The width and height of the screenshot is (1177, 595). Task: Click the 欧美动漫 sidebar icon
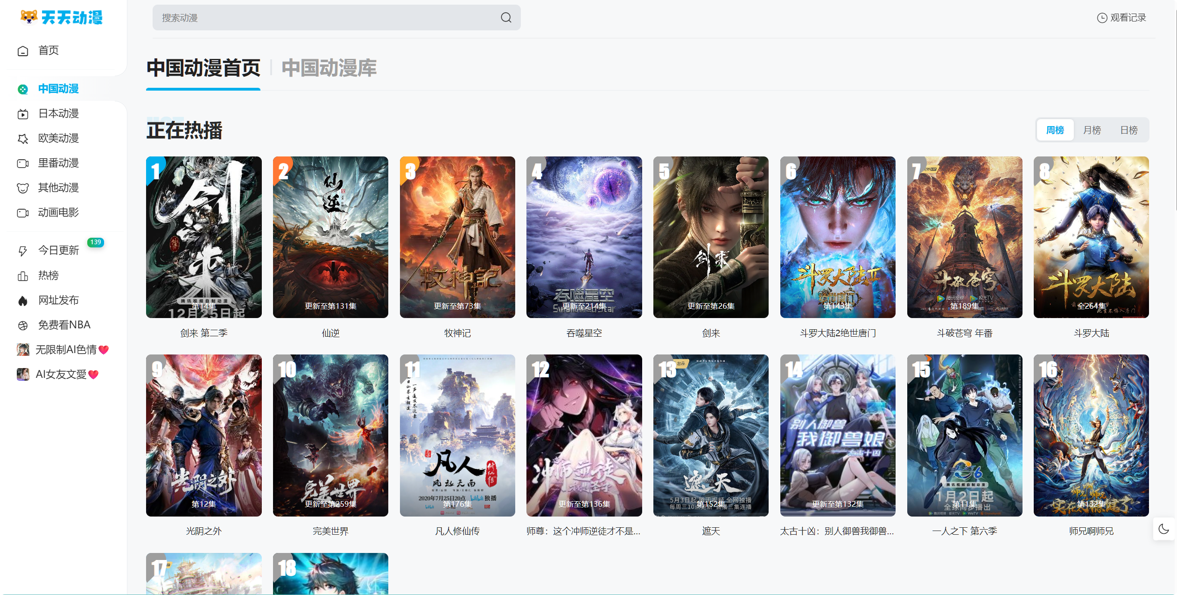coord(23,138)
